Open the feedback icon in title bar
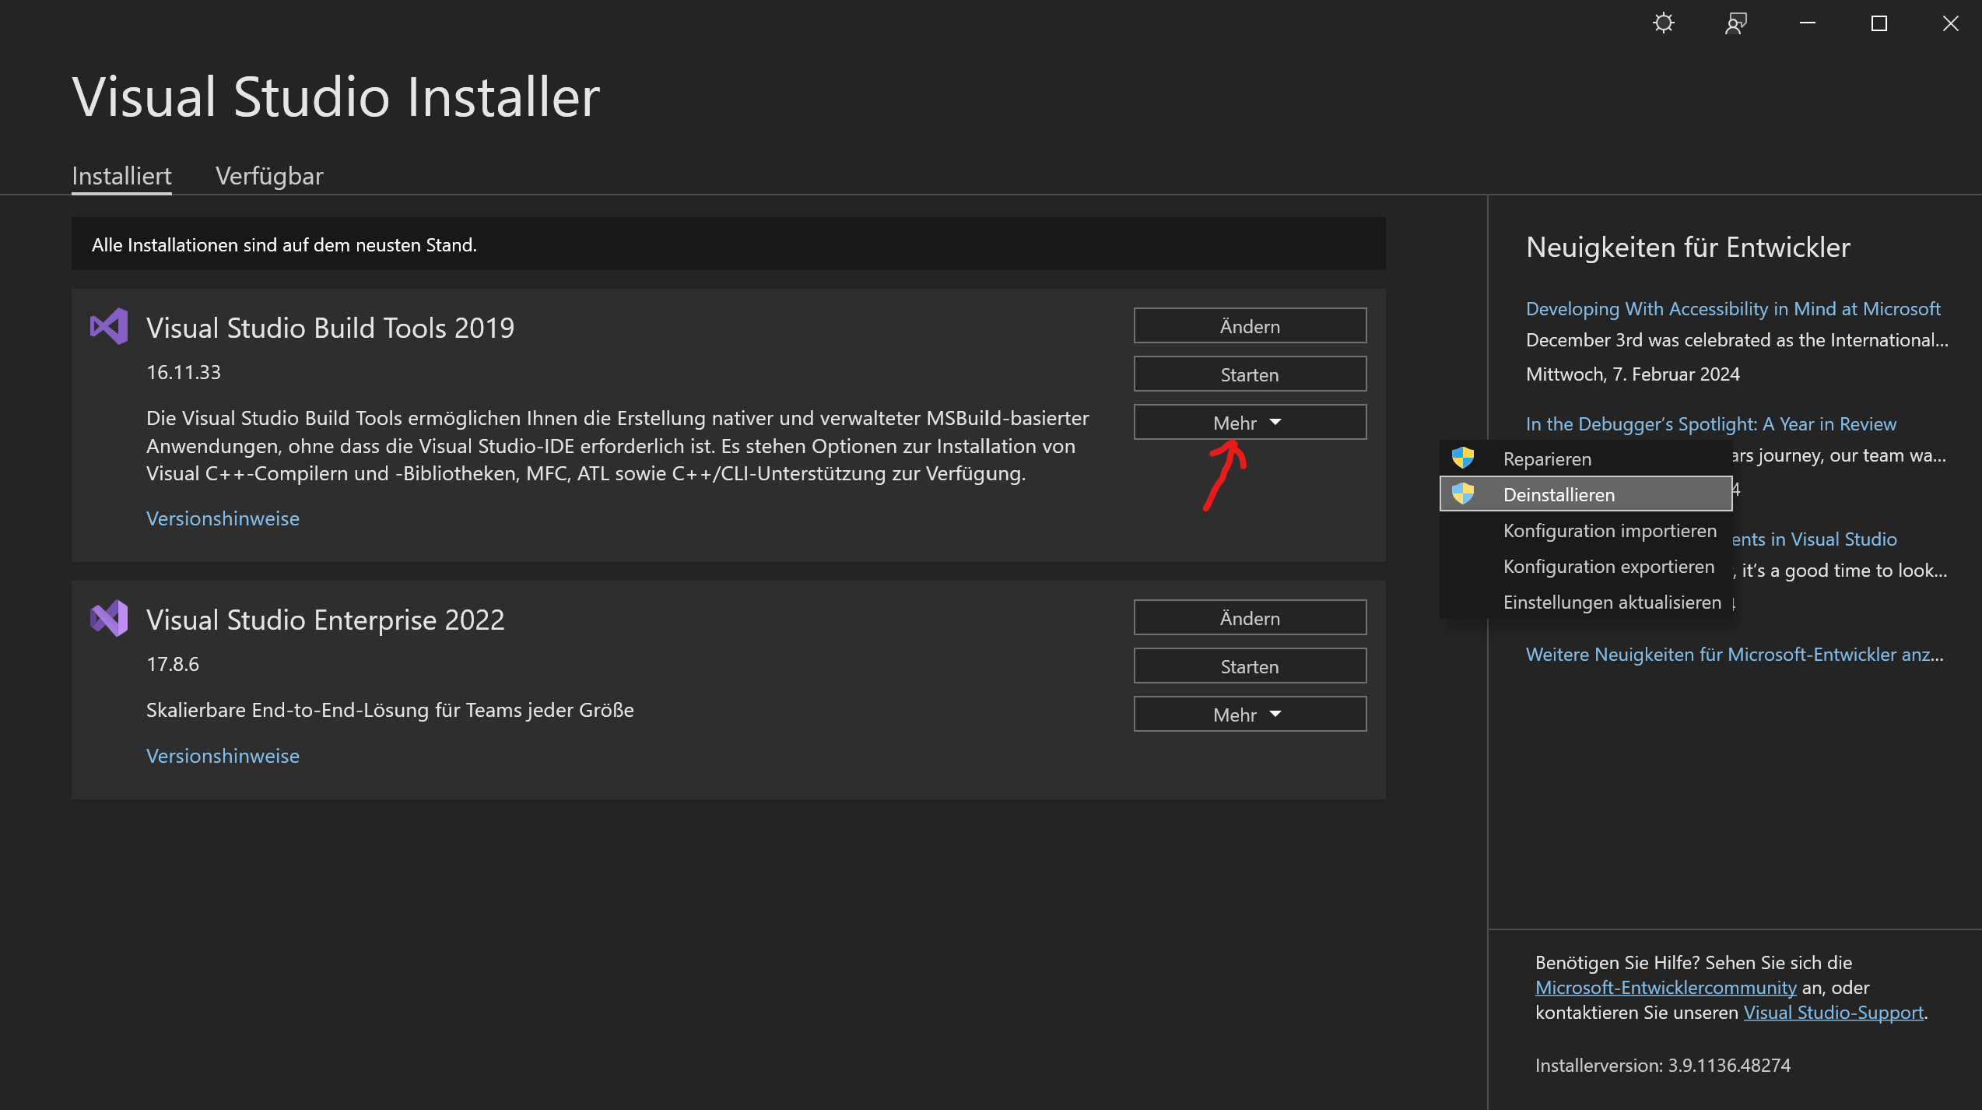Viewport: 1982px width, 1110px height. (1736, 23)
